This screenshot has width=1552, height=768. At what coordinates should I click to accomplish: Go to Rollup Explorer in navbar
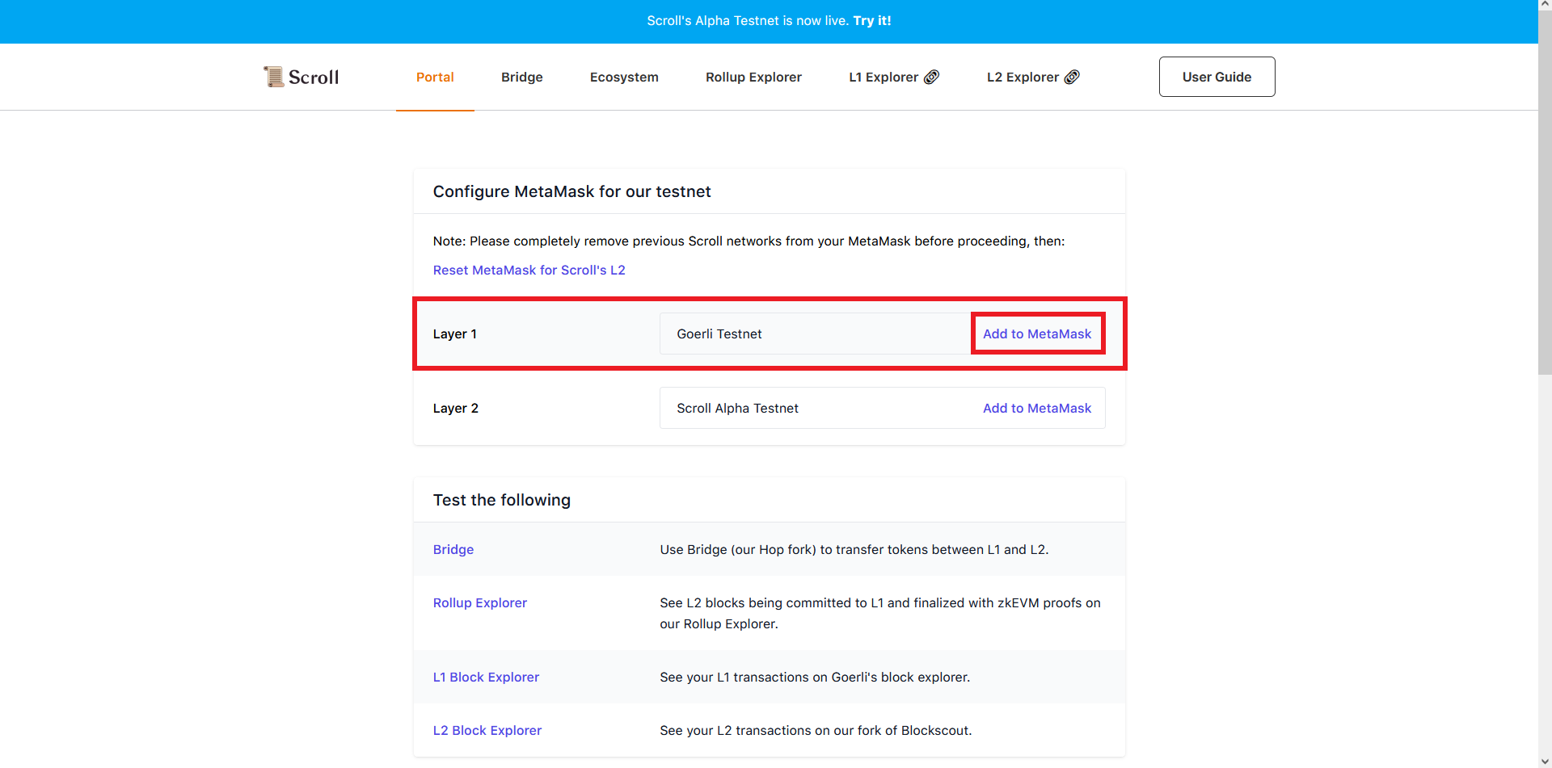[x=753, y=78]
